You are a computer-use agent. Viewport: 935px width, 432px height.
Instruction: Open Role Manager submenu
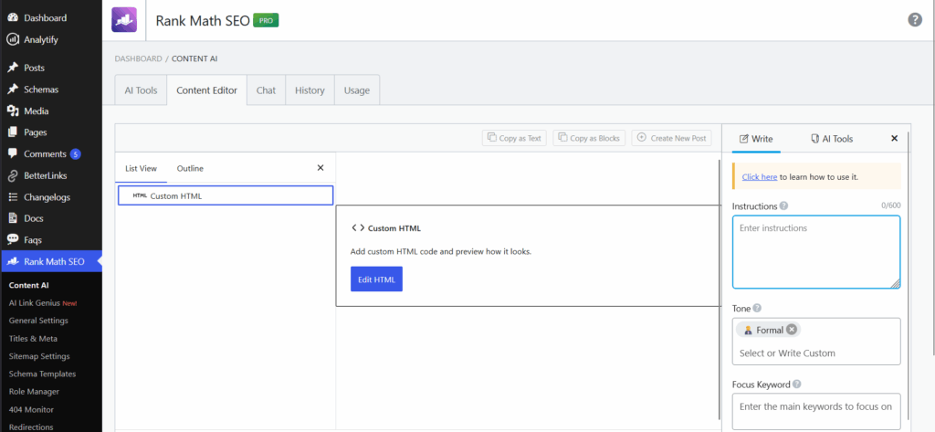point(34,392)
